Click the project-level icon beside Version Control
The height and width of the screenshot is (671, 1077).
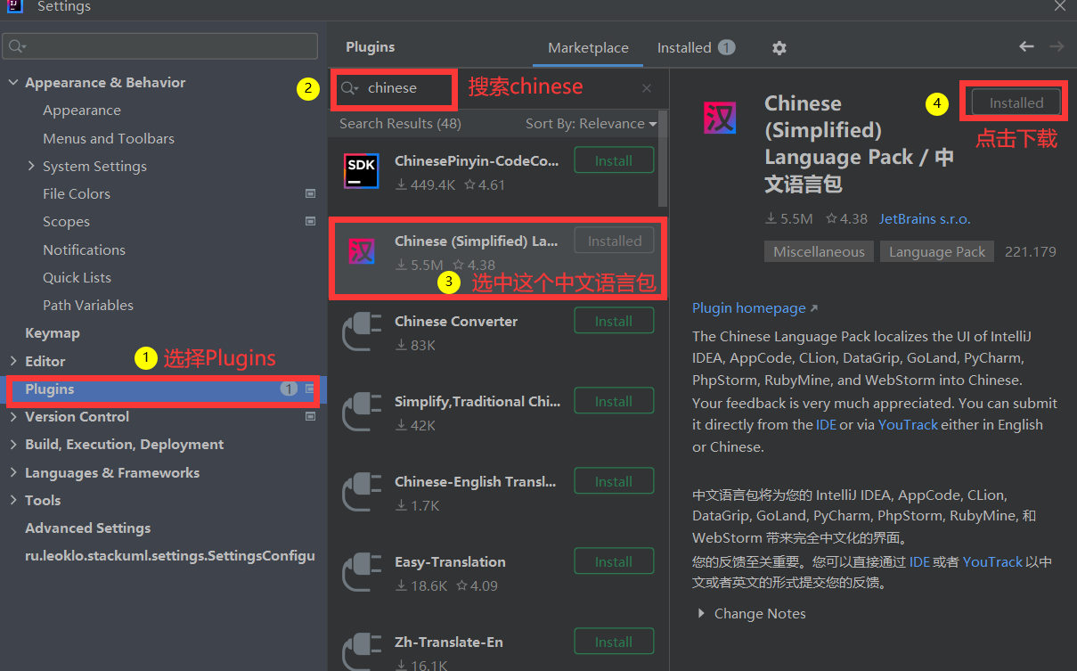pyautogui.click(x=310, y=416)
